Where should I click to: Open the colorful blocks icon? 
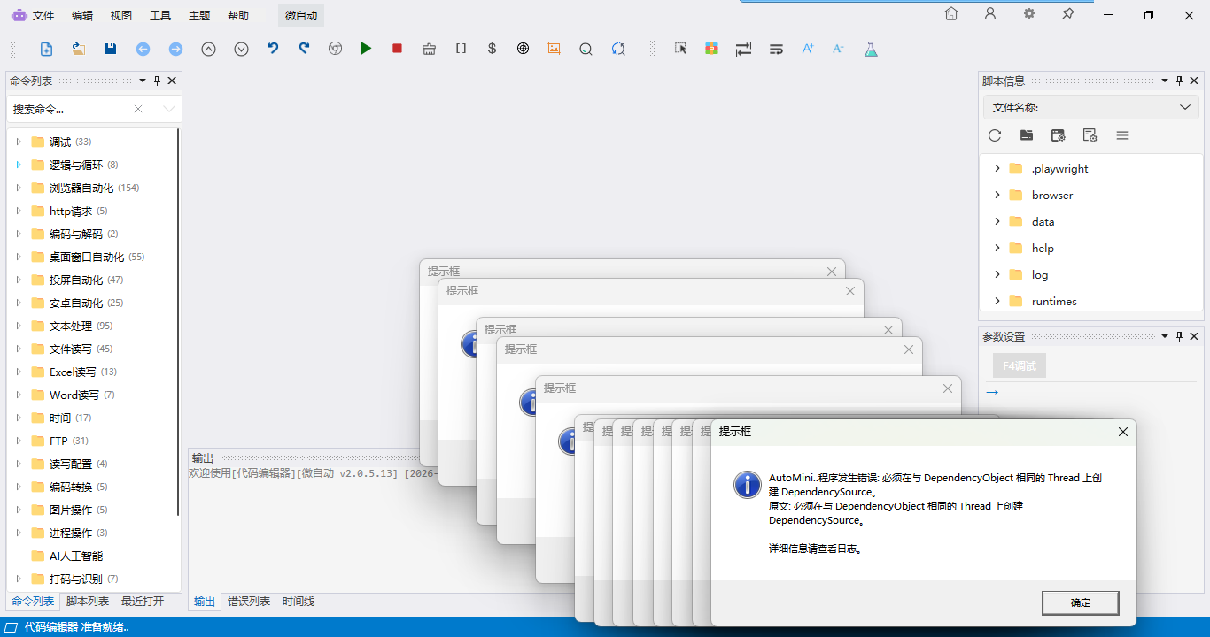pyautogui.click(x=711, y=49)
